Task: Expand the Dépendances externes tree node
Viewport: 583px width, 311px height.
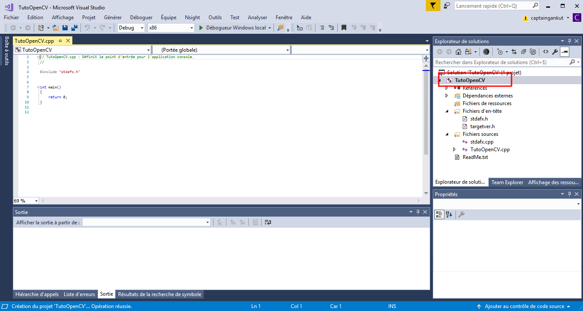Action: 447,96
